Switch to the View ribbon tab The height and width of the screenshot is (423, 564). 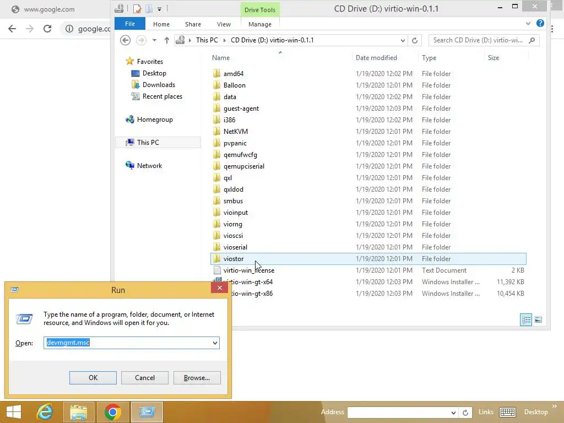coord(224,24)
